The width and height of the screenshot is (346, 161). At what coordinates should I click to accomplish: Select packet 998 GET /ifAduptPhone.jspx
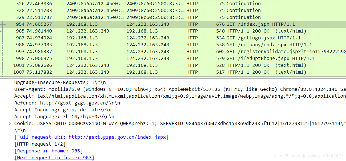pyautogui.click(x=173, y=59)
